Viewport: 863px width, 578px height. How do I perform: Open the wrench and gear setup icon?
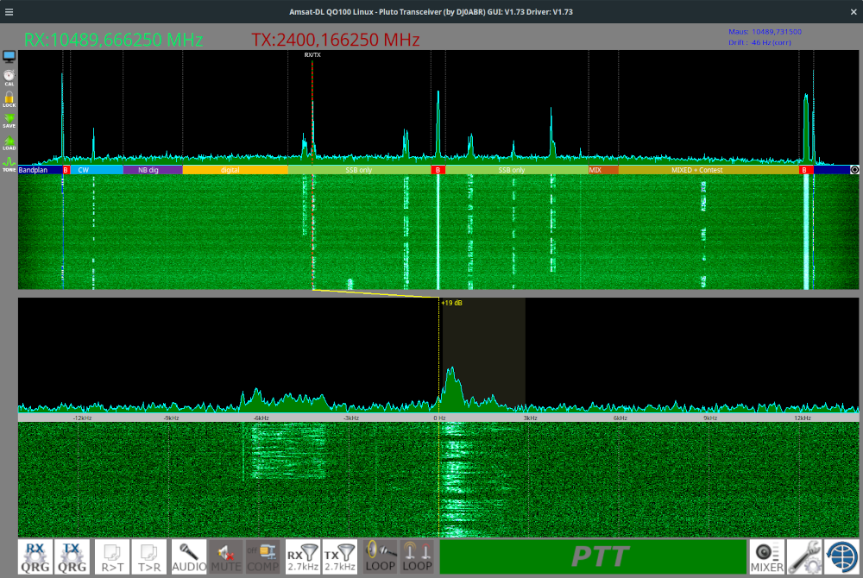[x=804, y=556]
